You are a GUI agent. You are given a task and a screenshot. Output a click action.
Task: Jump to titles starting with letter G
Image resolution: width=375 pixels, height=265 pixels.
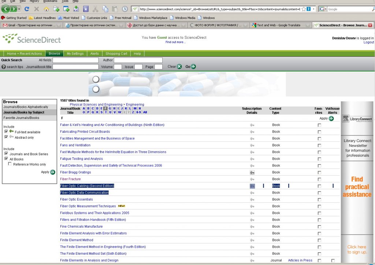point(110,108)
